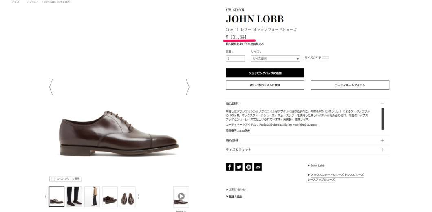Click the 数量 quantity input field
This screenshot has height=212, width=432.
235,58
